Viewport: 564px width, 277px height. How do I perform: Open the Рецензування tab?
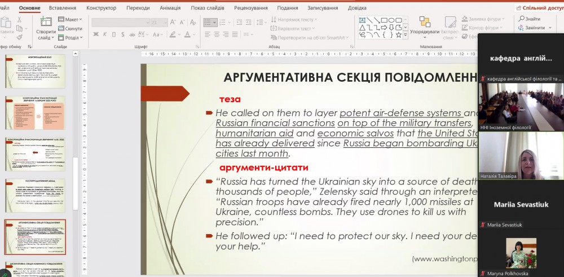pyautogui.click(x=251, y=8)
